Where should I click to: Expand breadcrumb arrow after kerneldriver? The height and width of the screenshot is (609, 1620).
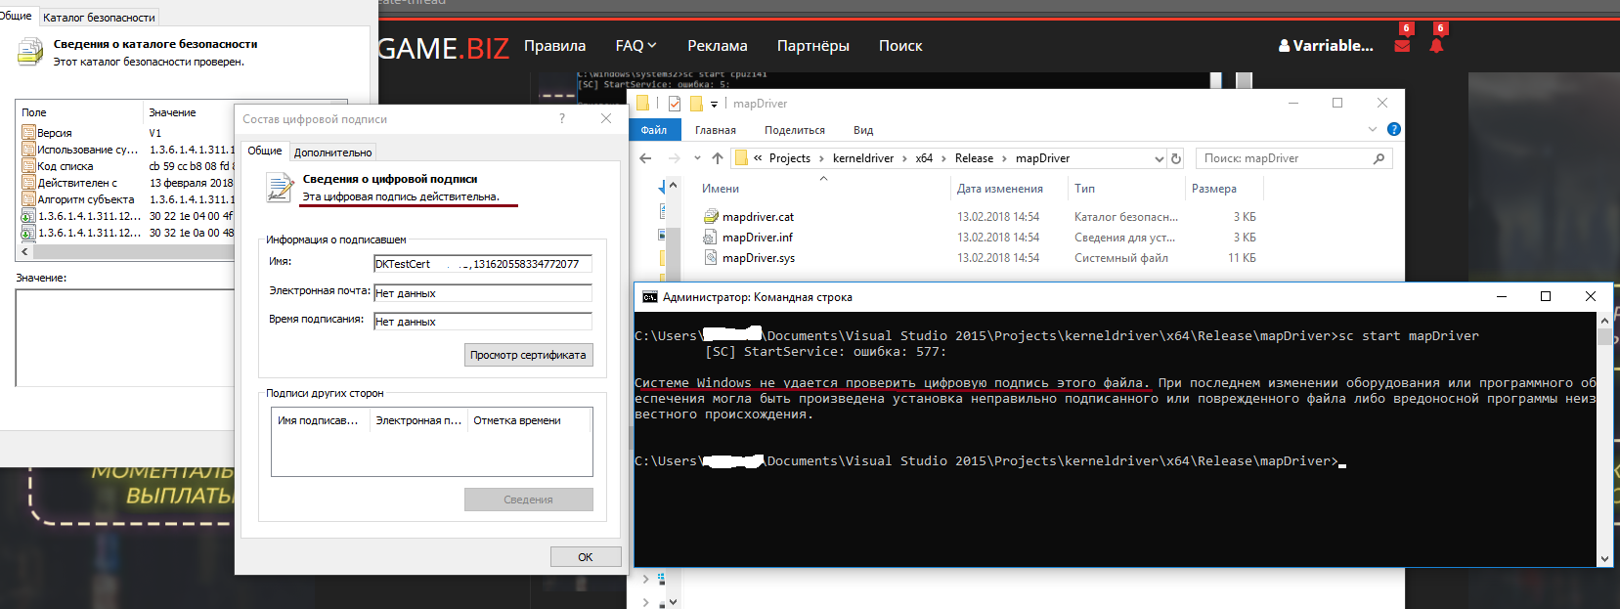(x=904, y=158)
